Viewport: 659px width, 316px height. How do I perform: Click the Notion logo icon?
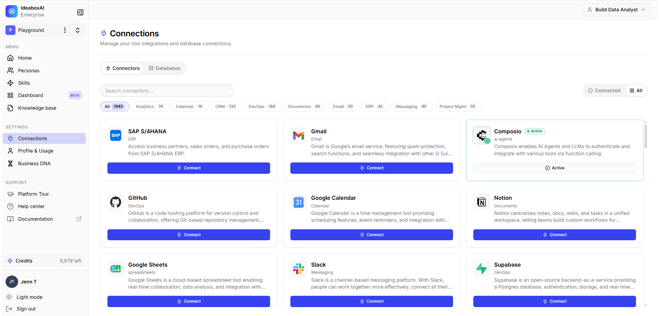coord(482,202)
